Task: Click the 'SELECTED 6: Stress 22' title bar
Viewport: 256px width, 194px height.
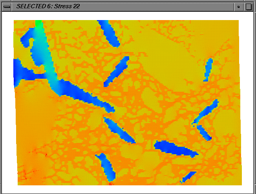Action: pos(118,7)
